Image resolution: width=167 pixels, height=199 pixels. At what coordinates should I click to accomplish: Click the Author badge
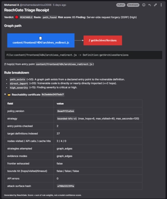121,5
